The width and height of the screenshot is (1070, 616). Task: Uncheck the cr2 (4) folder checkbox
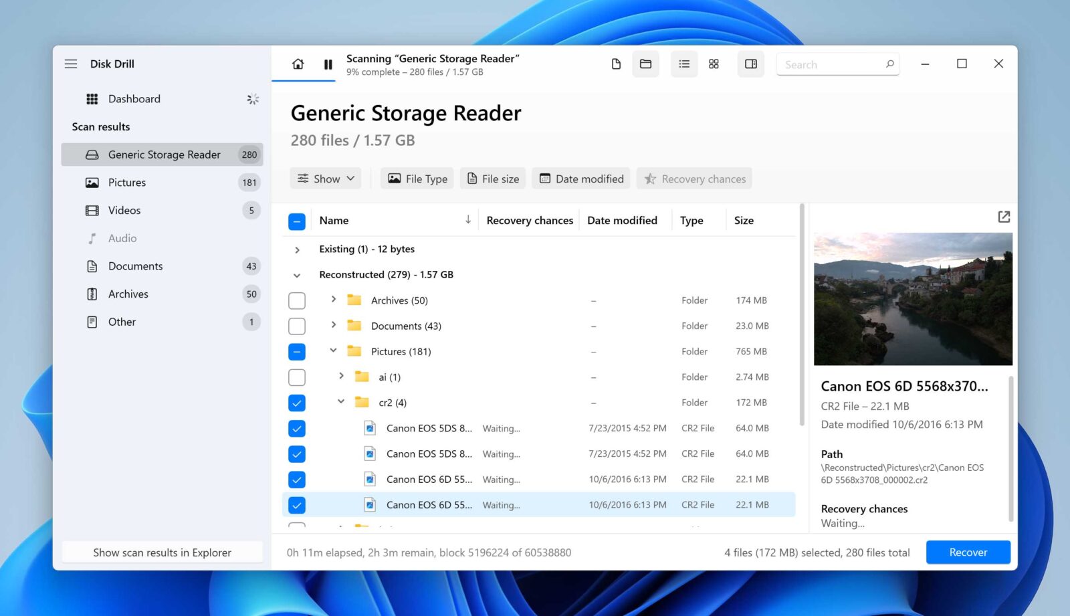(x=297, y=403)
